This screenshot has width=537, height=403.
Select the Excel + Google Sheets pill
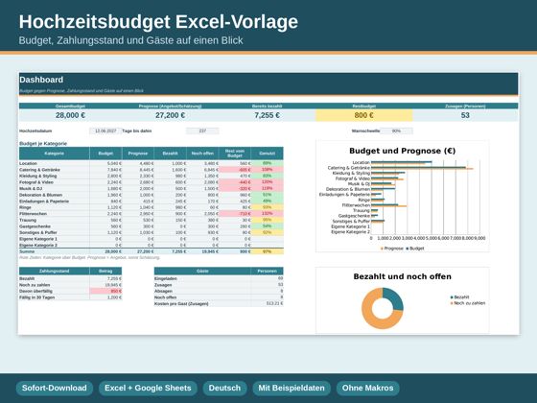tap(148, 388)
